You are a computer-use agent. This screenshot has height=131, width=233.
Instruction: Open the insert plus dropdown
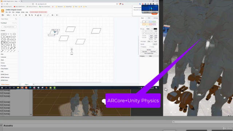coord(53,15)
